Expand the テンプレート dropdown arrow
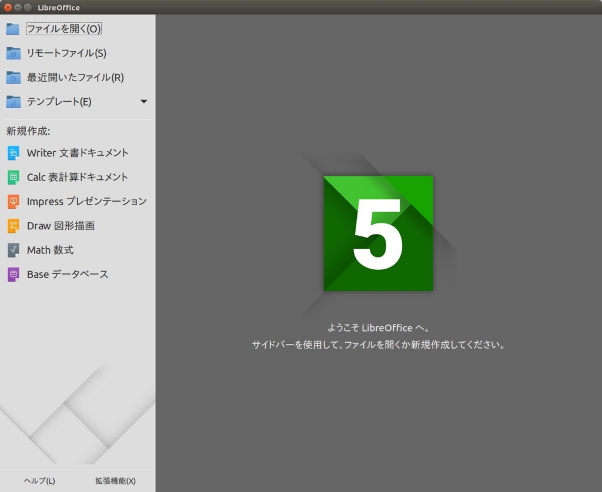The image size is (602, 492). coord(143,102)
